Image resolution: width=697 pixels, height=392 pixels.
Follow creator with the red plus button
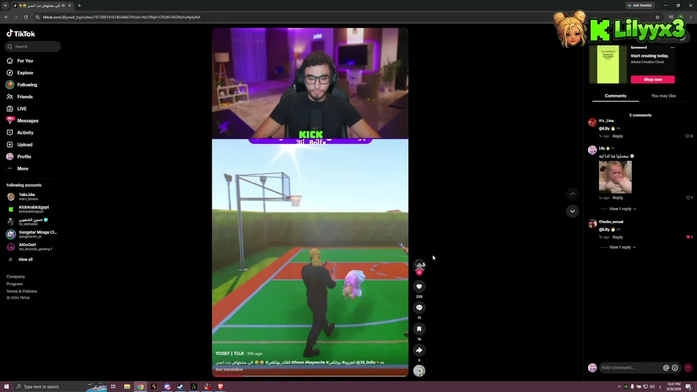(419, 272)
